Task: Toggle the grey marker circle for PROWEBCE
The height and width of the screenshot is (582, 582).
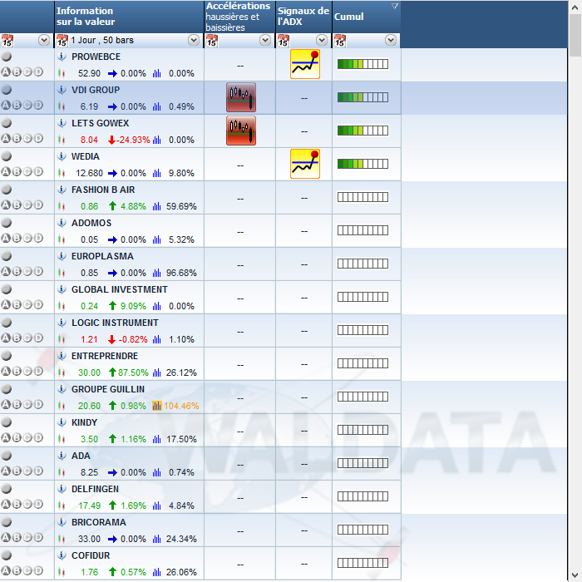Action: 7,57
